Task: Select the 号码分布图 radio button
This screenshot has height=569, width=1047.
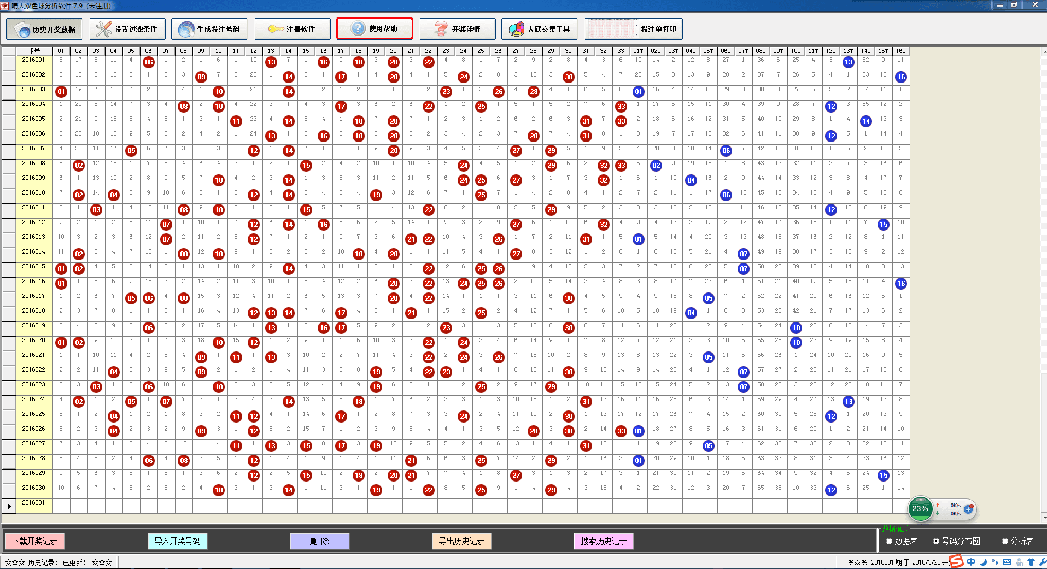Action: coord(936,541)
